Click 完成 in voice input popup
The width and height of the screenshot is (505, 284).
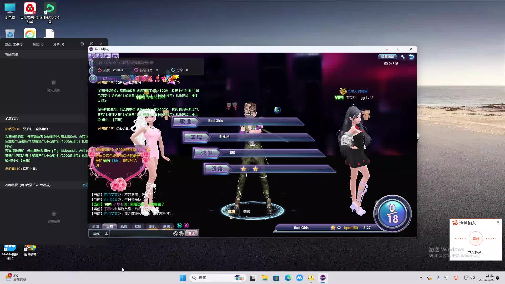(476, 239)
